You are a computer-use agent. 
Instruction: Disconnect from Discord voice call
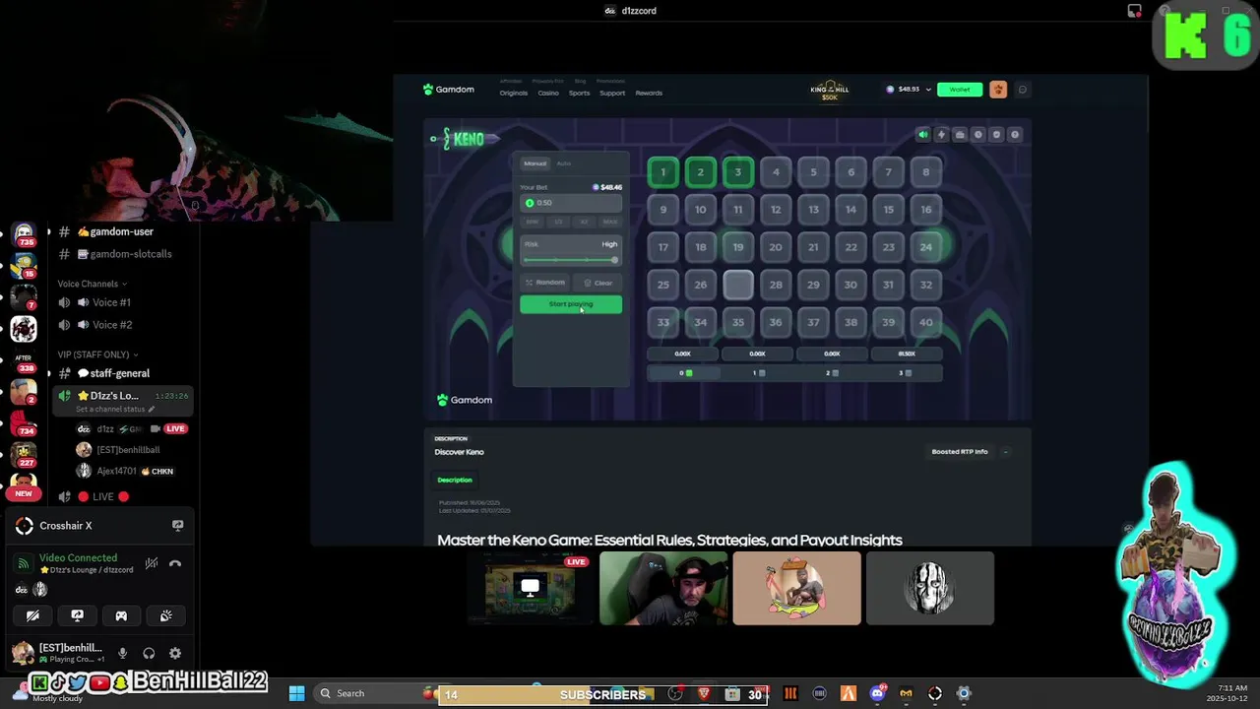coord(175,563)
